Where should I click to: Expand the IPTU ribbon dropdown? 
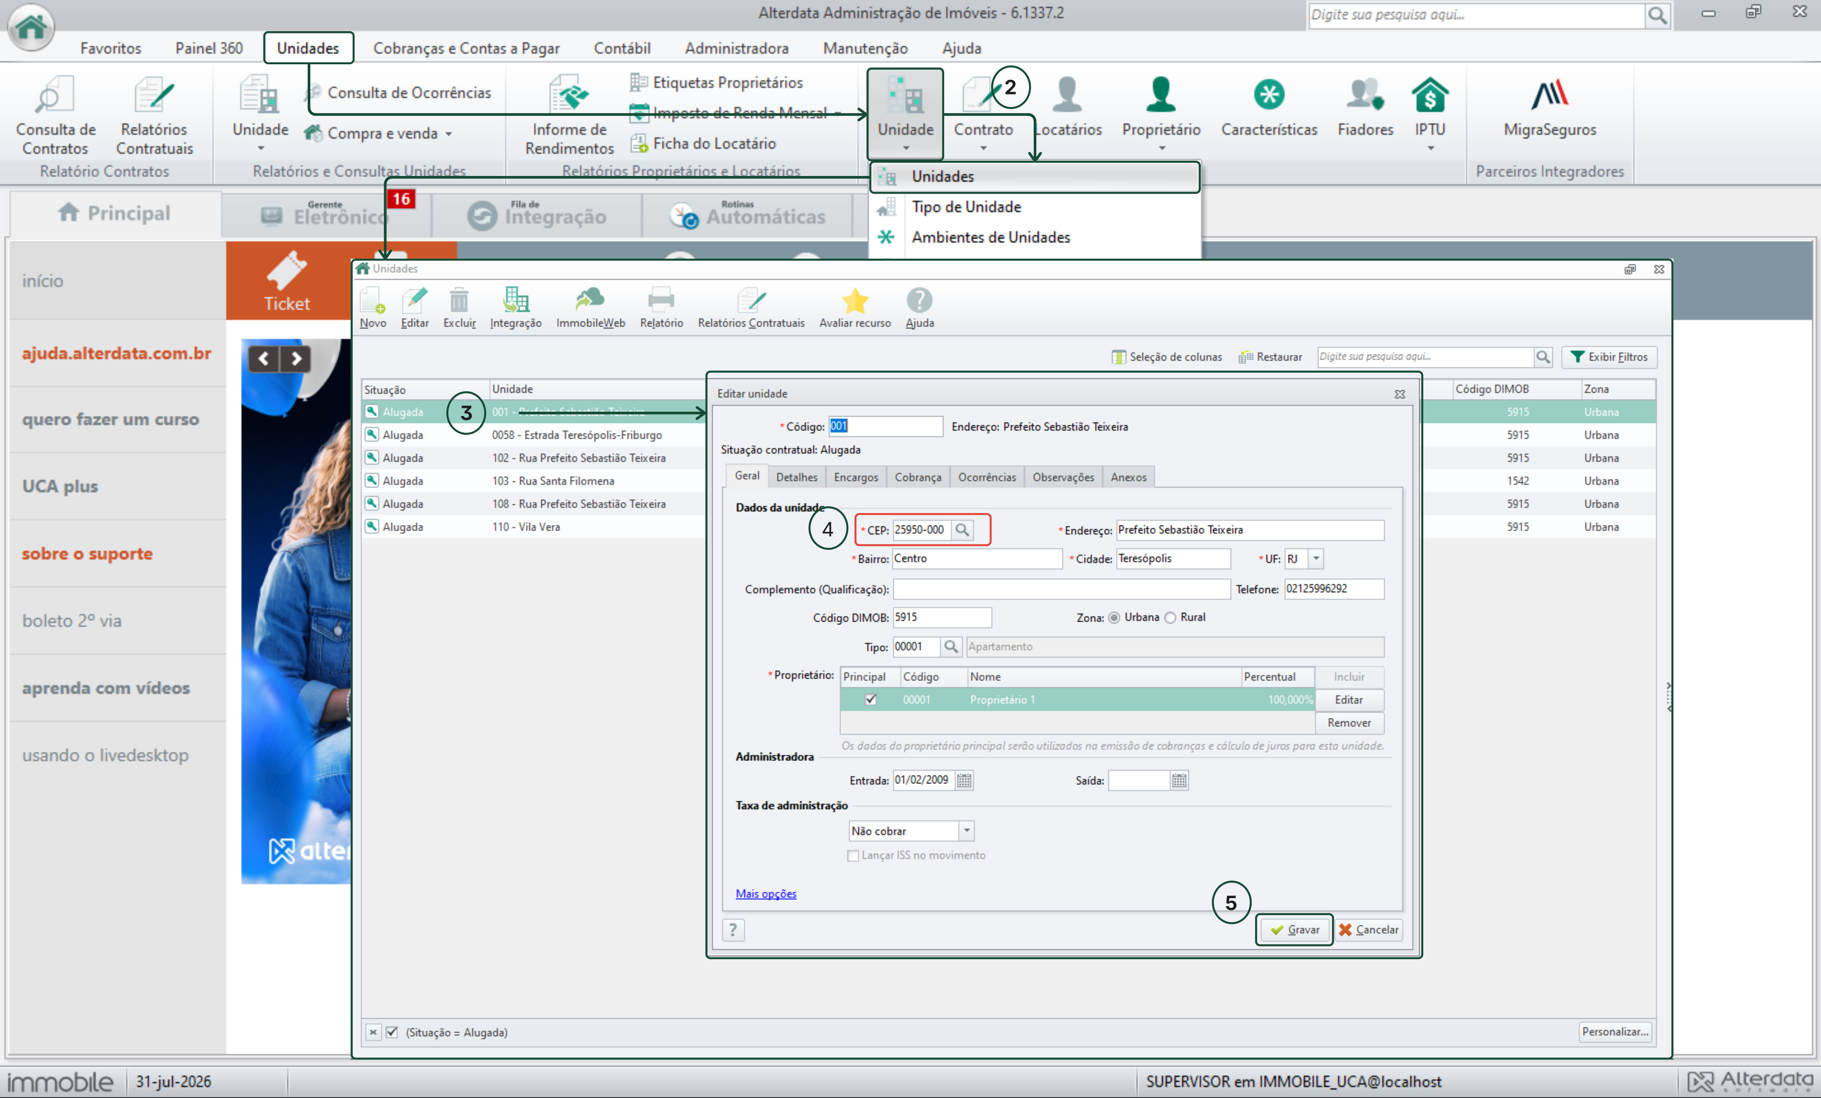pyautogui.click(x=1431, y=148)
